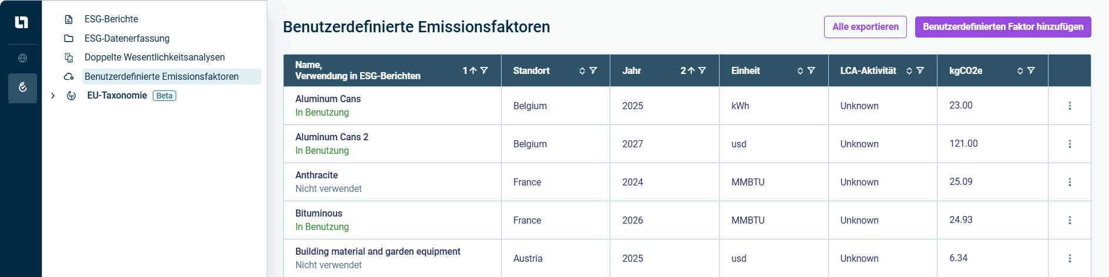Toggle sort on the Jahr column
This screenshot has width=1109, height=277.
coord(687,70)
